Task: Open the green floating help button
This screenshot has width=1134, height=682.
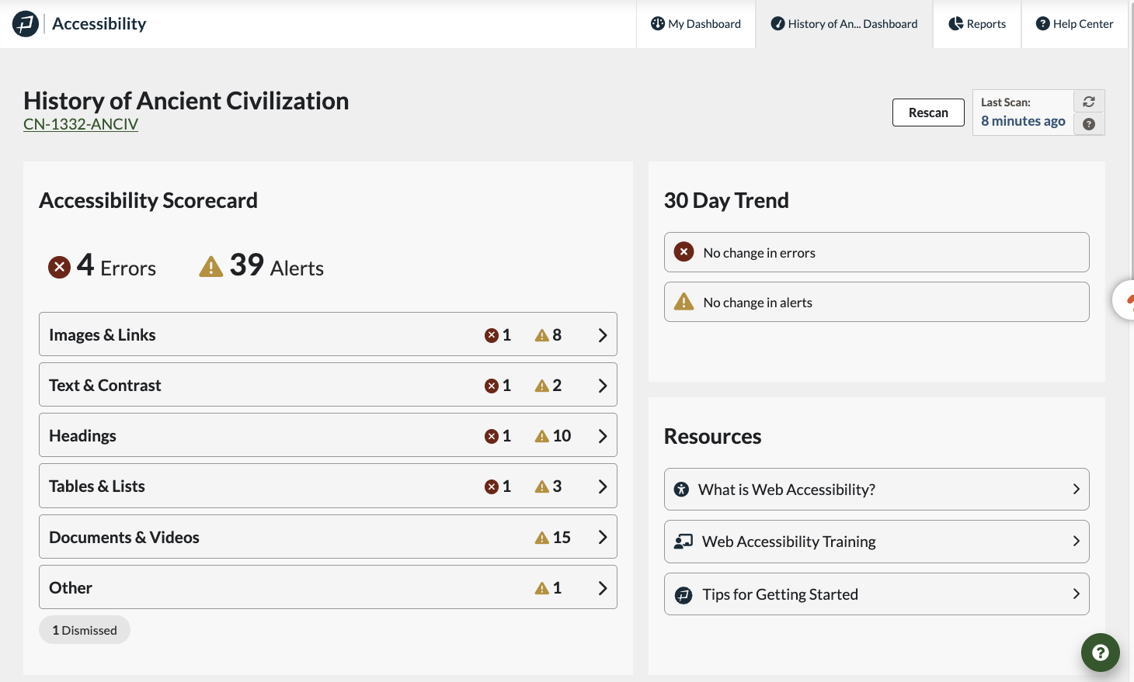Action: tap(1100, 653)
